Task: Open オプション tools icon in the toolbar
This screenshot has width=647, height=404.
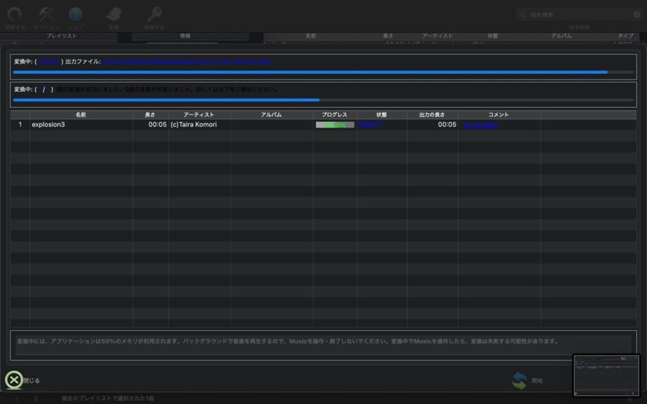Action: click(x=46, y=15)
